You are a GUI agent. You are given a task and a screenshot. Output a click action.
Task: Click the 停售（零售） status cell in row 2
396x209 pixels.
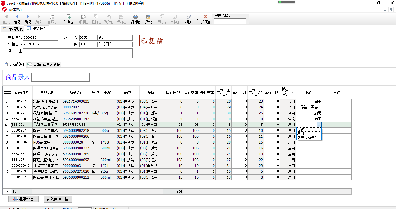click(x=309, y=107)
